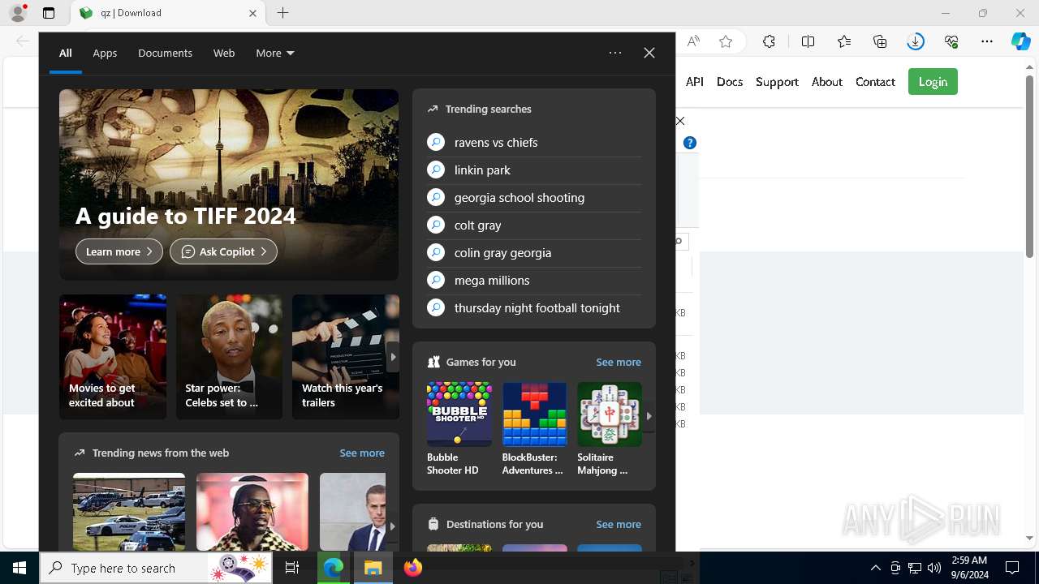Open the Copilot sidebar icon
Screen dimensions: 1039x584
pyautogui.click(x=1021, y=41)
